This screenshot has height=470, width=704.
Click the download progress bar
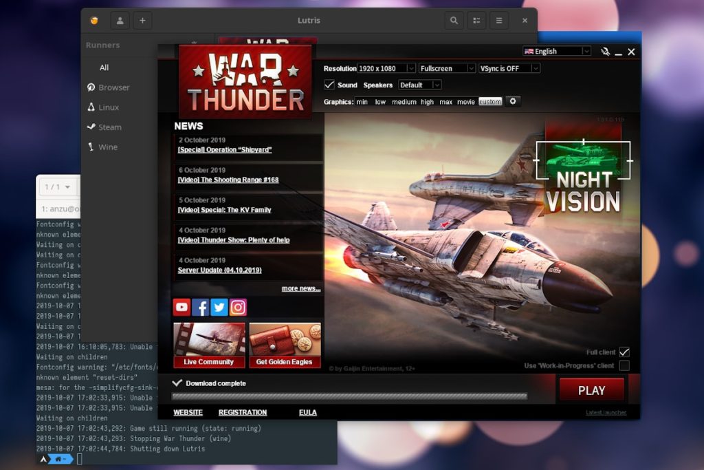click(349, 396)
